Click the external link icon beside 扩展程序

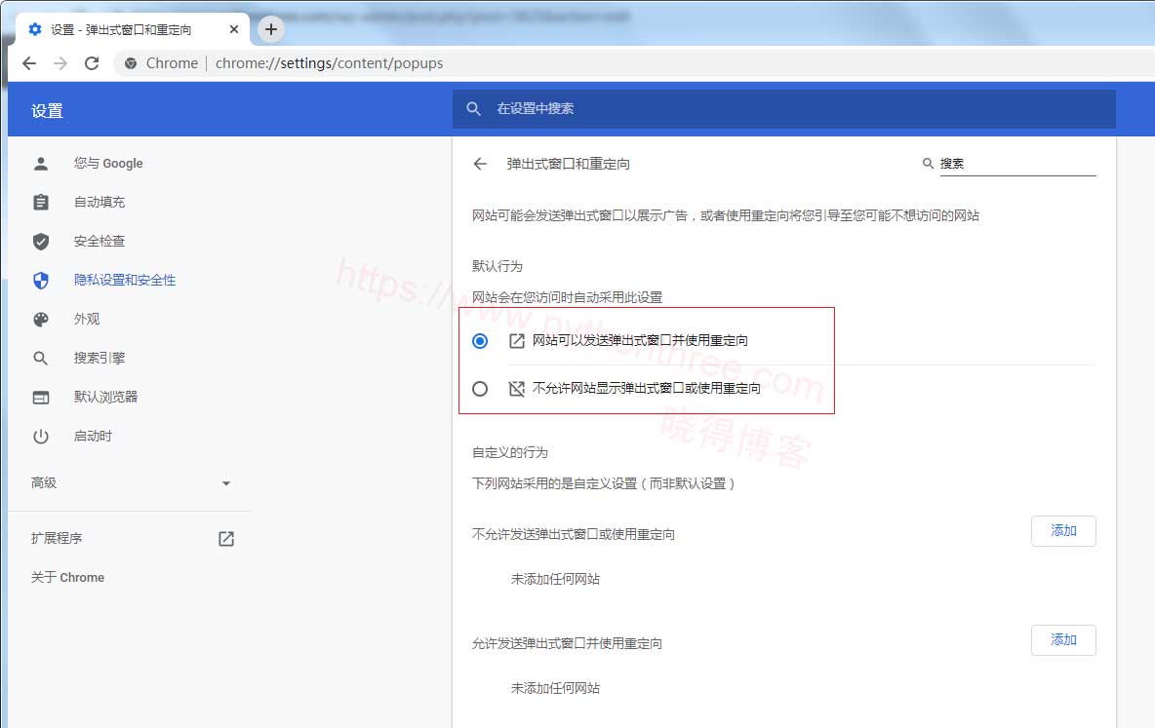(225, 537)
